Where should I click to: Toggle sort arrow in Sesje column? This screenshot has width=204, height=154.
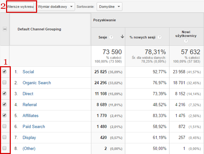[x=122, y=36]
